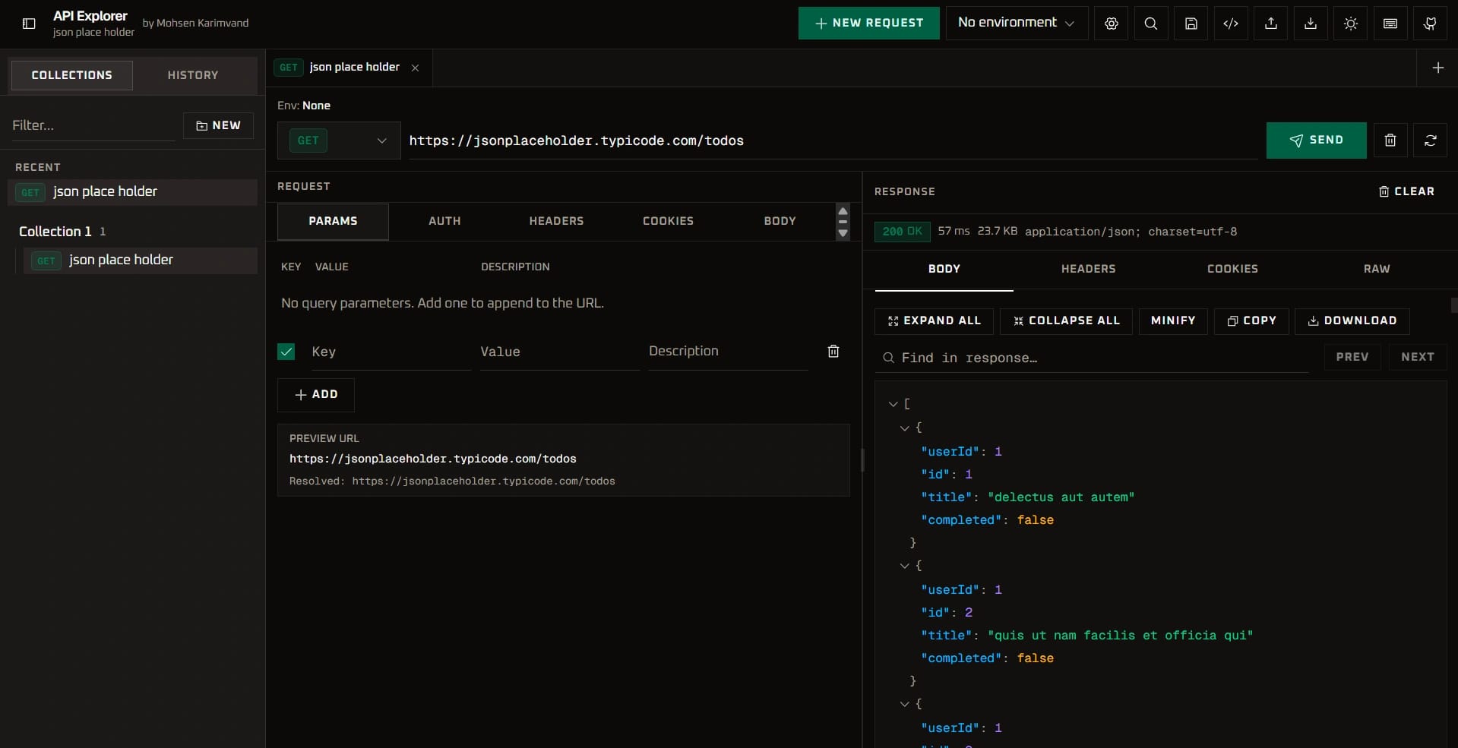Click the 200 OK status badge

tap(902, 232)
